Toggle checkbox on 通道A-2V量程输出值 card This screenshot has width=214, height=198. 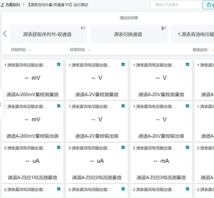pyautogui.click(x=123, y=106)
